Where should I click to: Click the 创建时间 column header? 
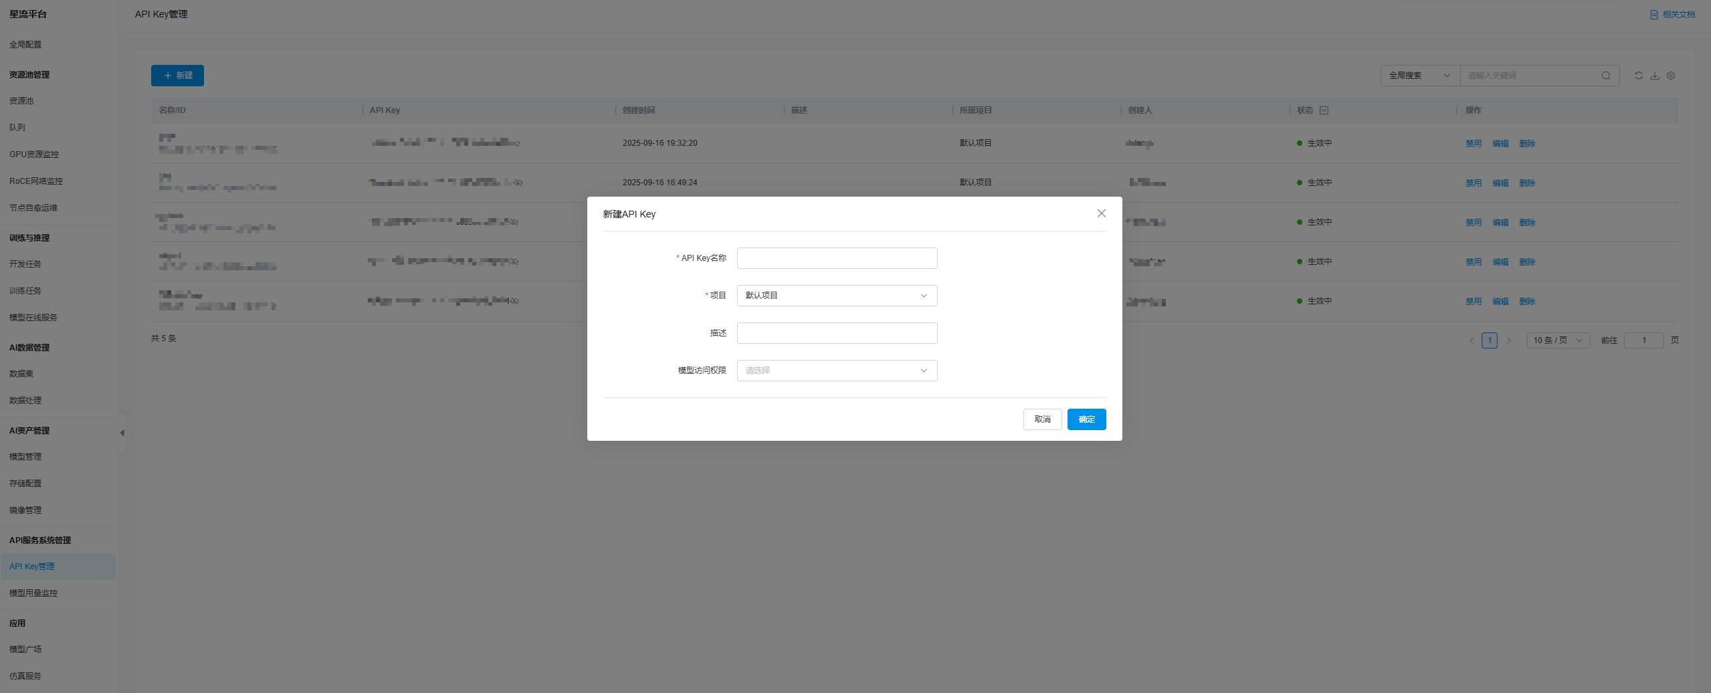639,110
